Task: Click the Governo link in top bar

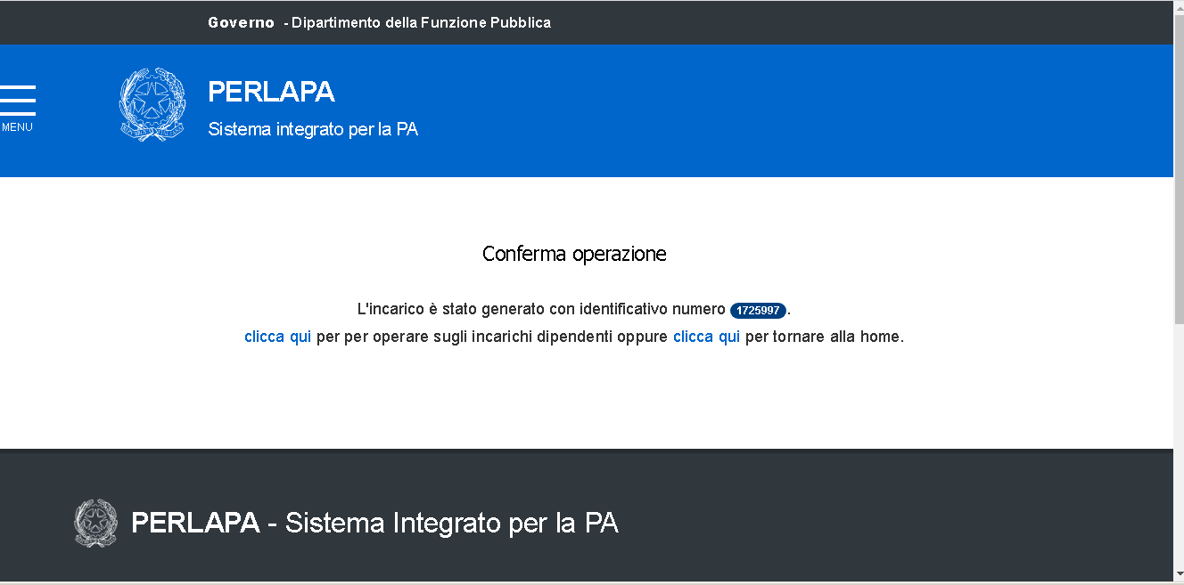Action: (x=241, y=22)
